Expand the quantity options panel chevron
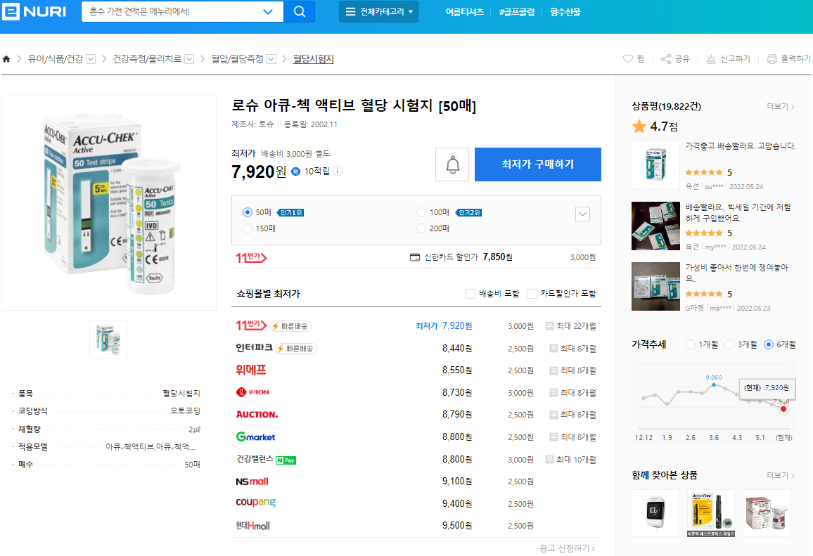The image size is (813, 556). click(583, 214)
